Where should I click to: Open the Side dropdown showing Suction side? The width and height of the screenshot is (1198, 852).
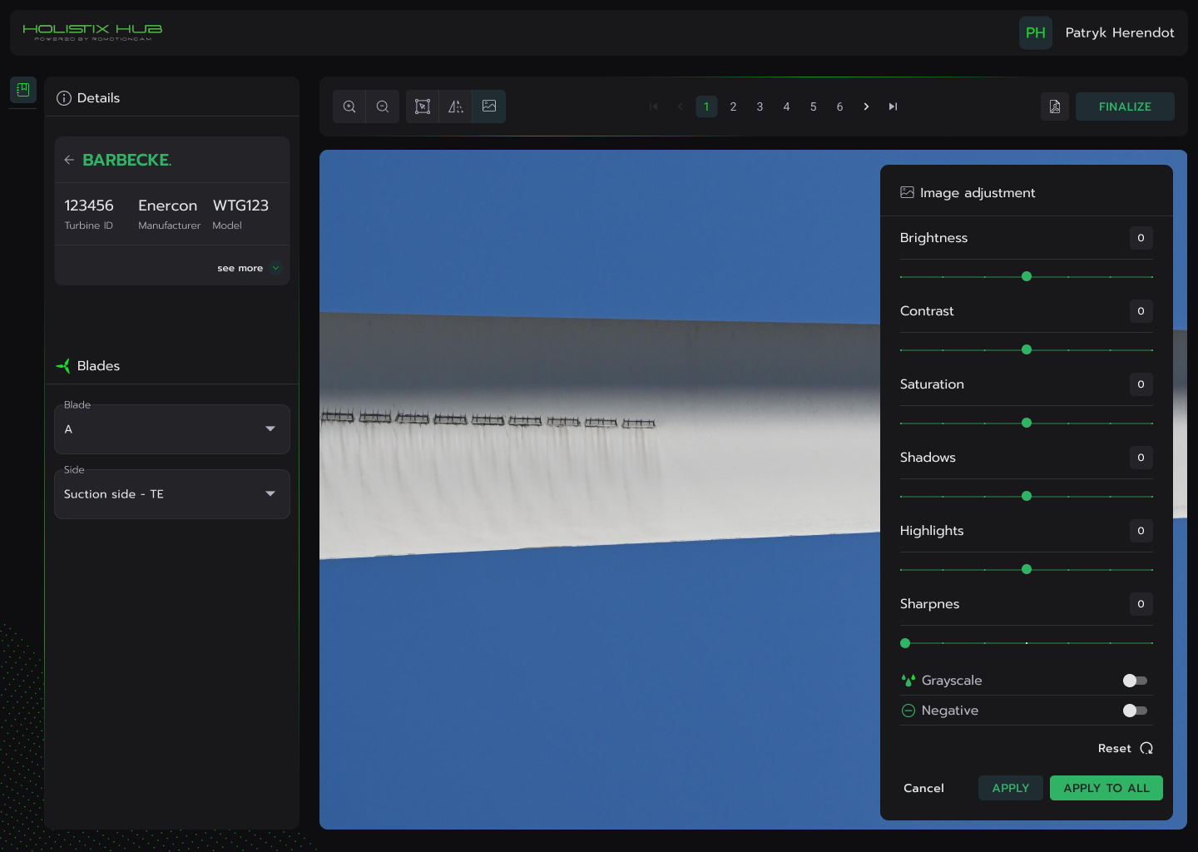coord(172,494)
